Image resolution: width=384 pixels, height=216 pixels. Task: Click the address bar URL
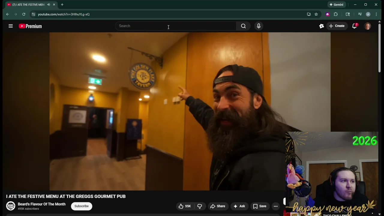click(64, 14)
